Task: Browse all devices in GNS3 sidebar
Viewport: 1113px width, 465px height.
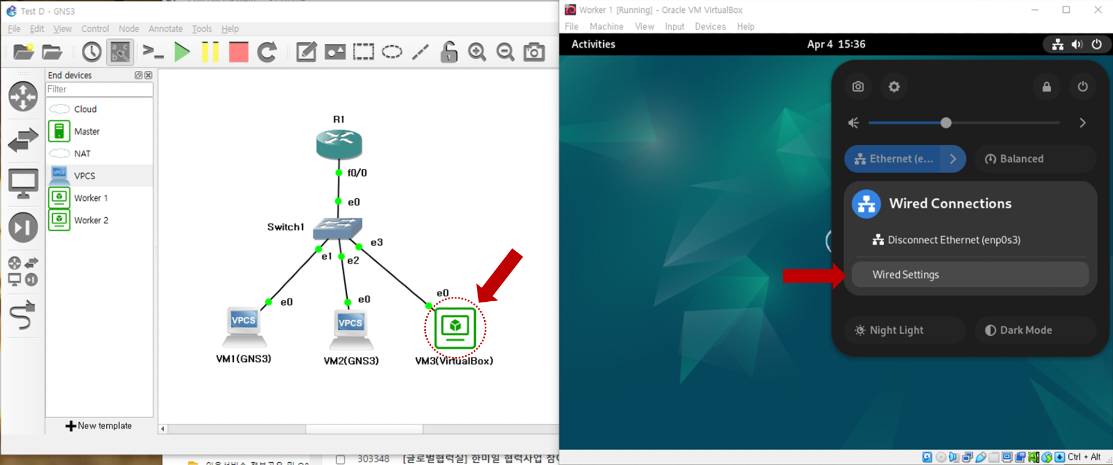Action: pos(23,271)
